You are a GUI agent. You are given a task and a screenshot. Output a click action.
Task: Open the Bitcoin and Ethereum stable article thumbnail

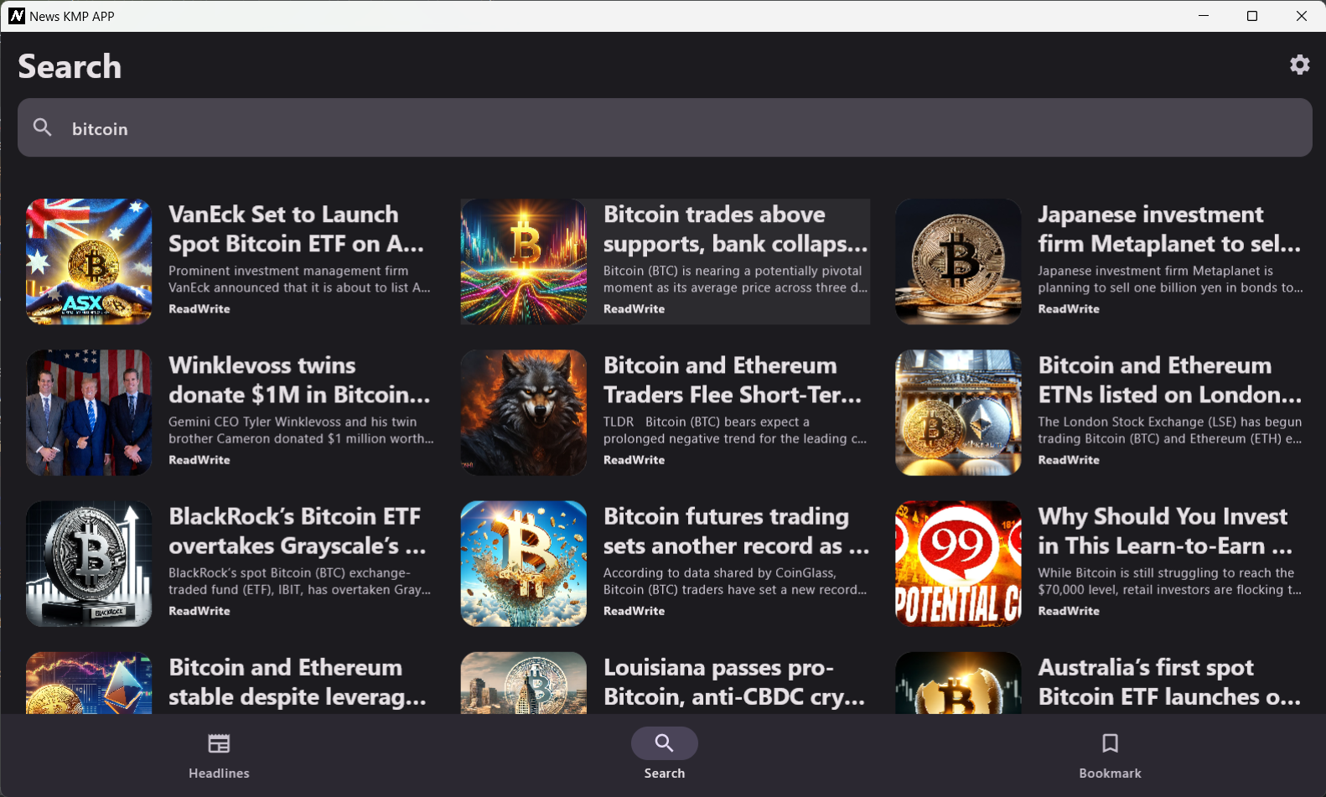point(89,683)
